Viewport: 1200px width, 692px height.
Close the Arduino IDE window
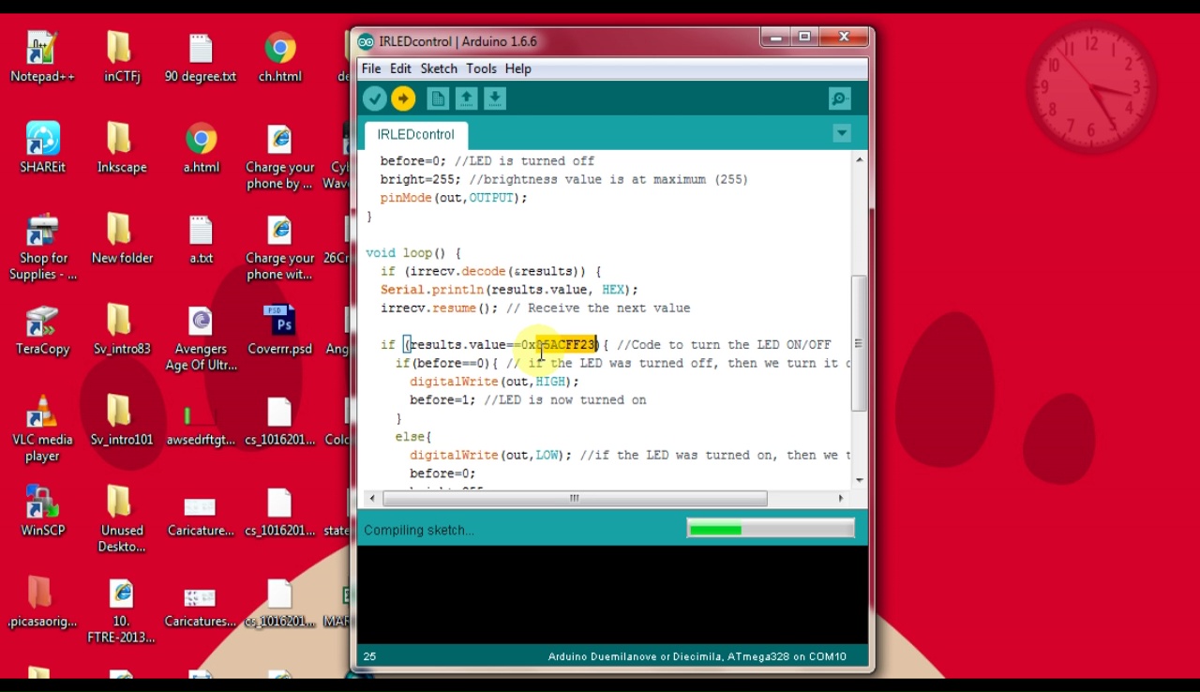coord(844,38)
